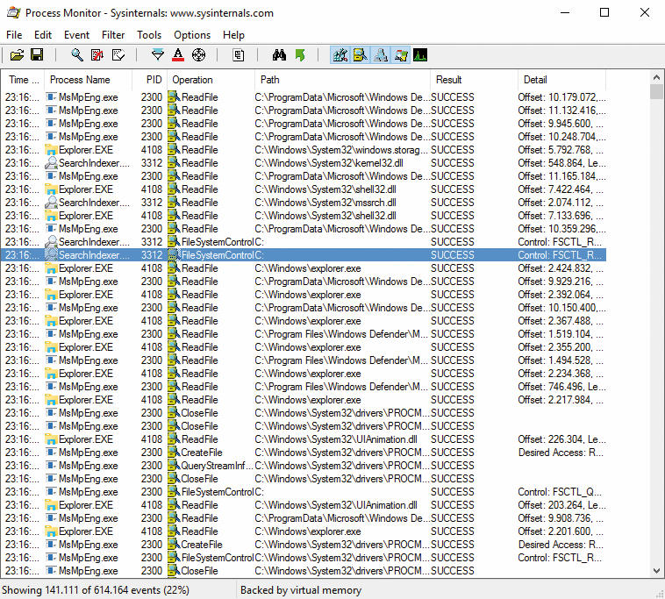Click detail Offset: 746.496
This screenshot has height=599, width=665.
561,387
